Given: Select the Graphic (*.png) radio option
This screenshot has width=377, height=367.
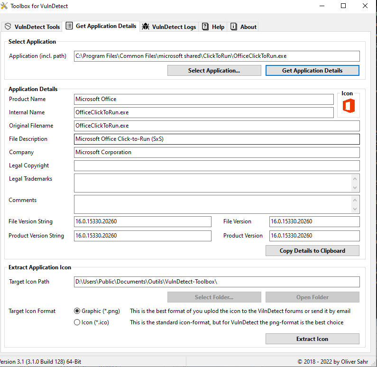Looking at the screenshot, I should [x=97, y=311].
